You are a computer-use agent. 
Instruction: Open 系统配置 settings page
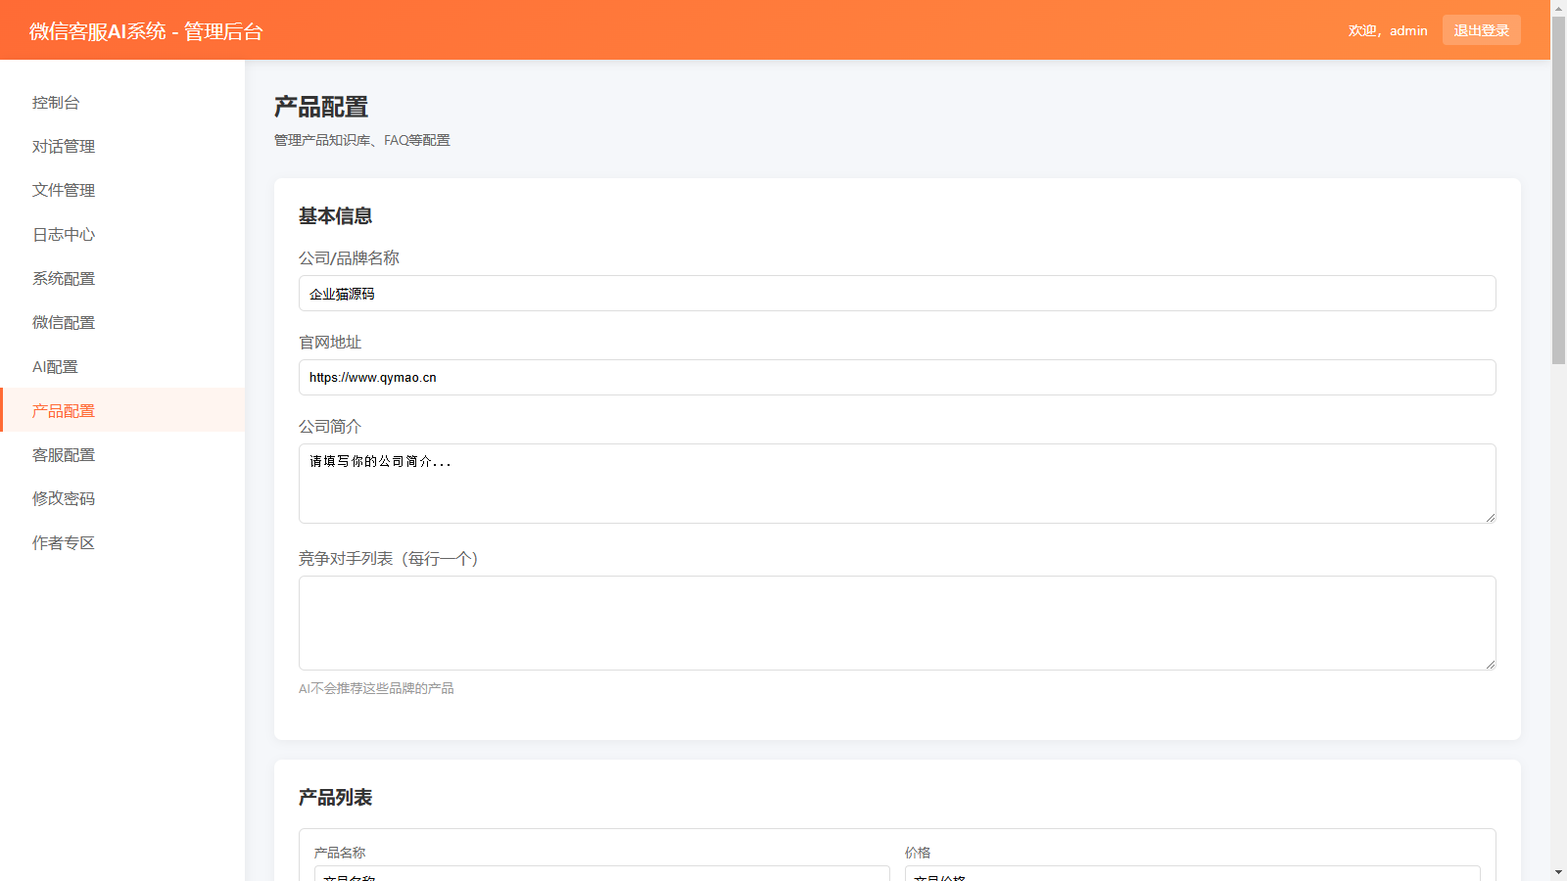(x=64, y=279)
